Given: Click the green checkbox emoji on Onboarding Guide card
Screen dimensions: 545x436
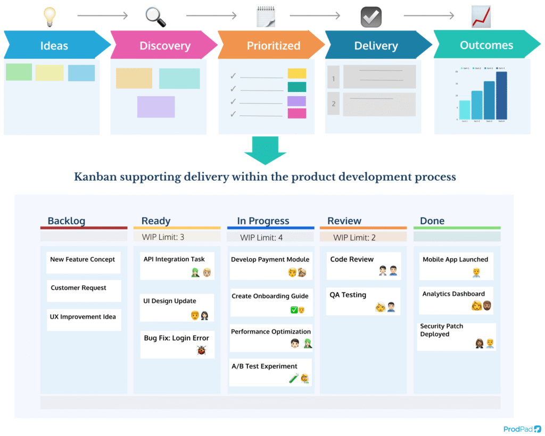Looking at the screenshot, I should click(x=294, y=309).
